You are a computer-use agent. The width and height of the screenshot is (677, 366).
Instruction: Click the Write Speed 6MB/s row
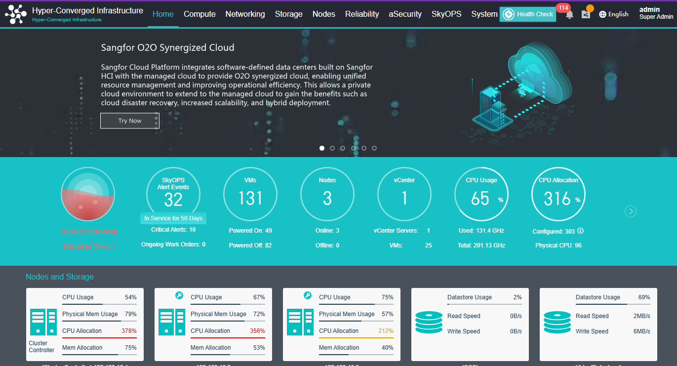(613, 331)
